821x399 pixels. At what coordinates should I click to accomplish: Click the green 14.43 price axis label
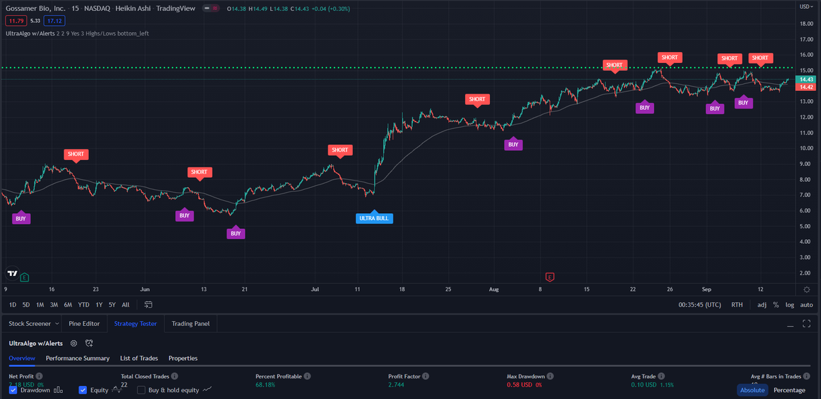[x=805, y=79]
